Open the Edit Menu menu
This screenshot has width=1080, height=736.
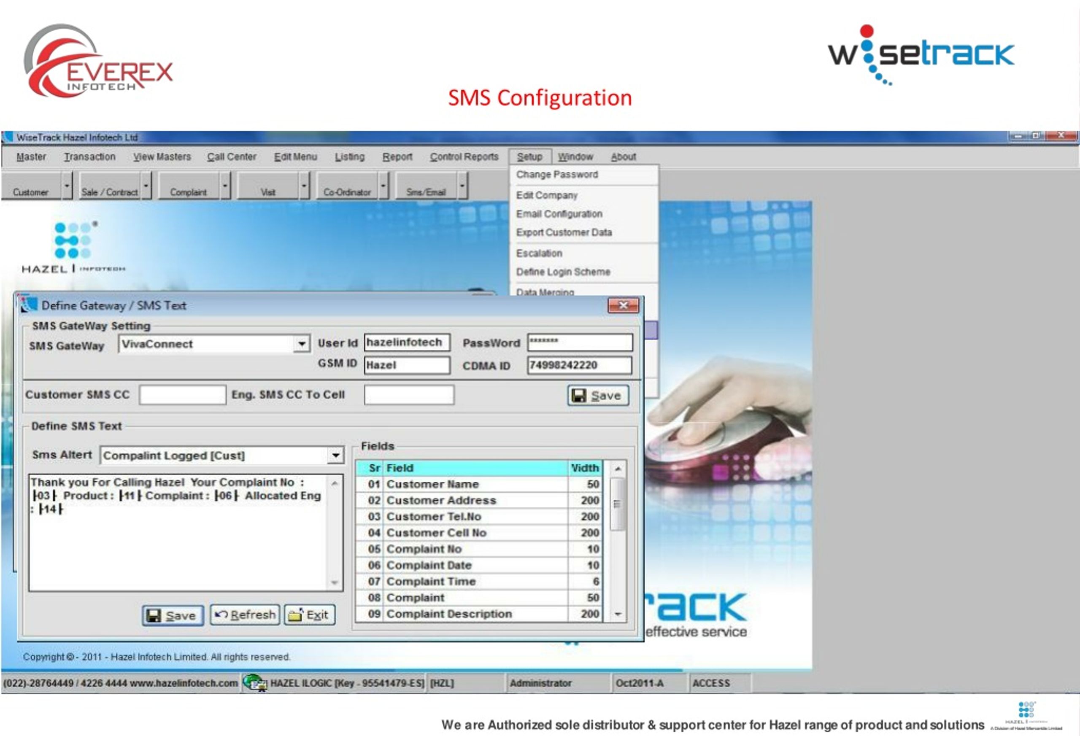(295, 156)
